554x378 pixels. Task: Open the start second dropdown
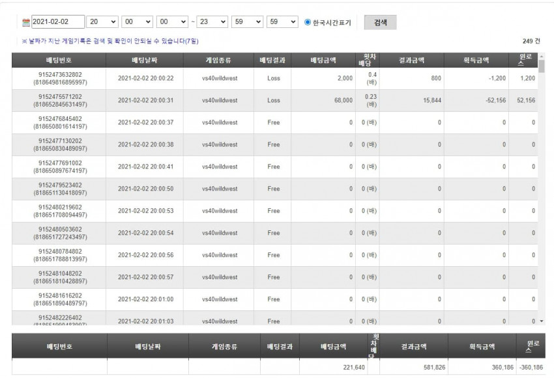click(x=172, y=22)
